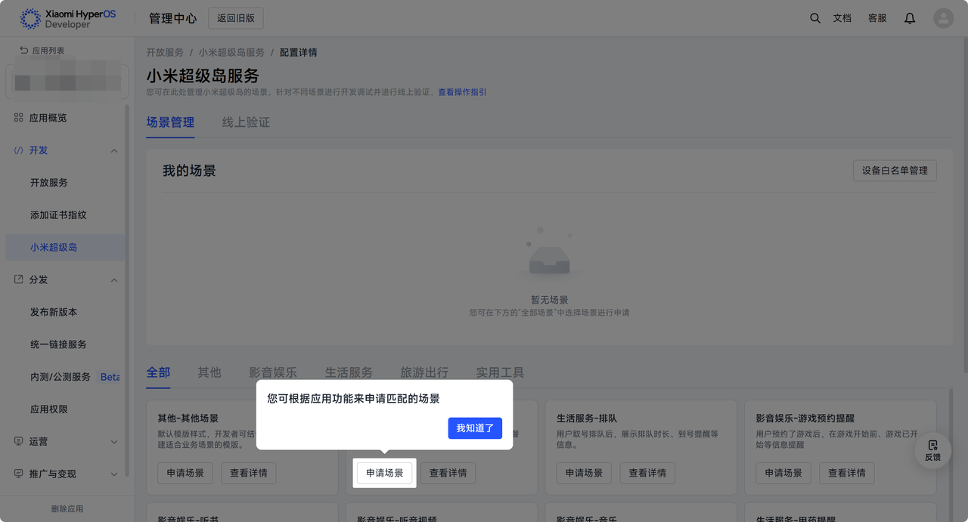Expand the 运营 section chevron

point(114,442)
